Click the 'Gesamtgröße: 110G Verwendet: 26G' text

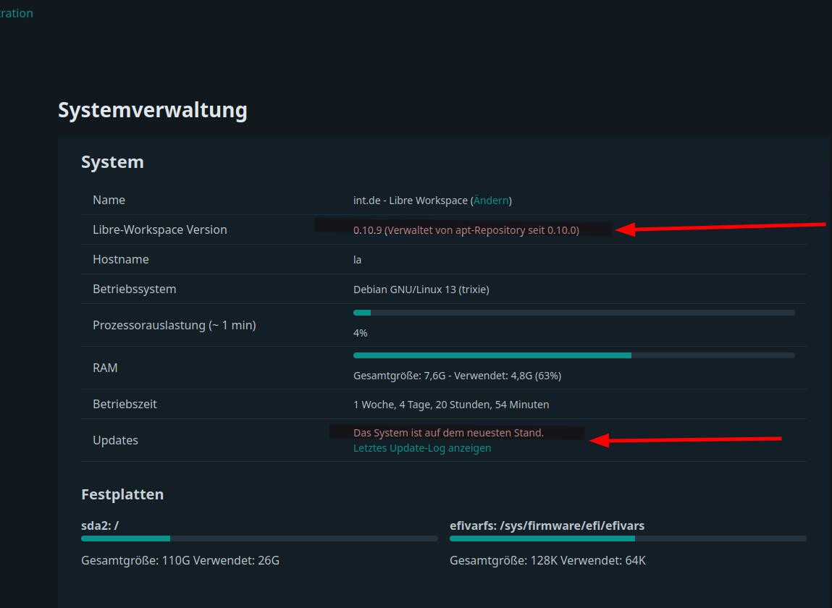pos(180,560)
